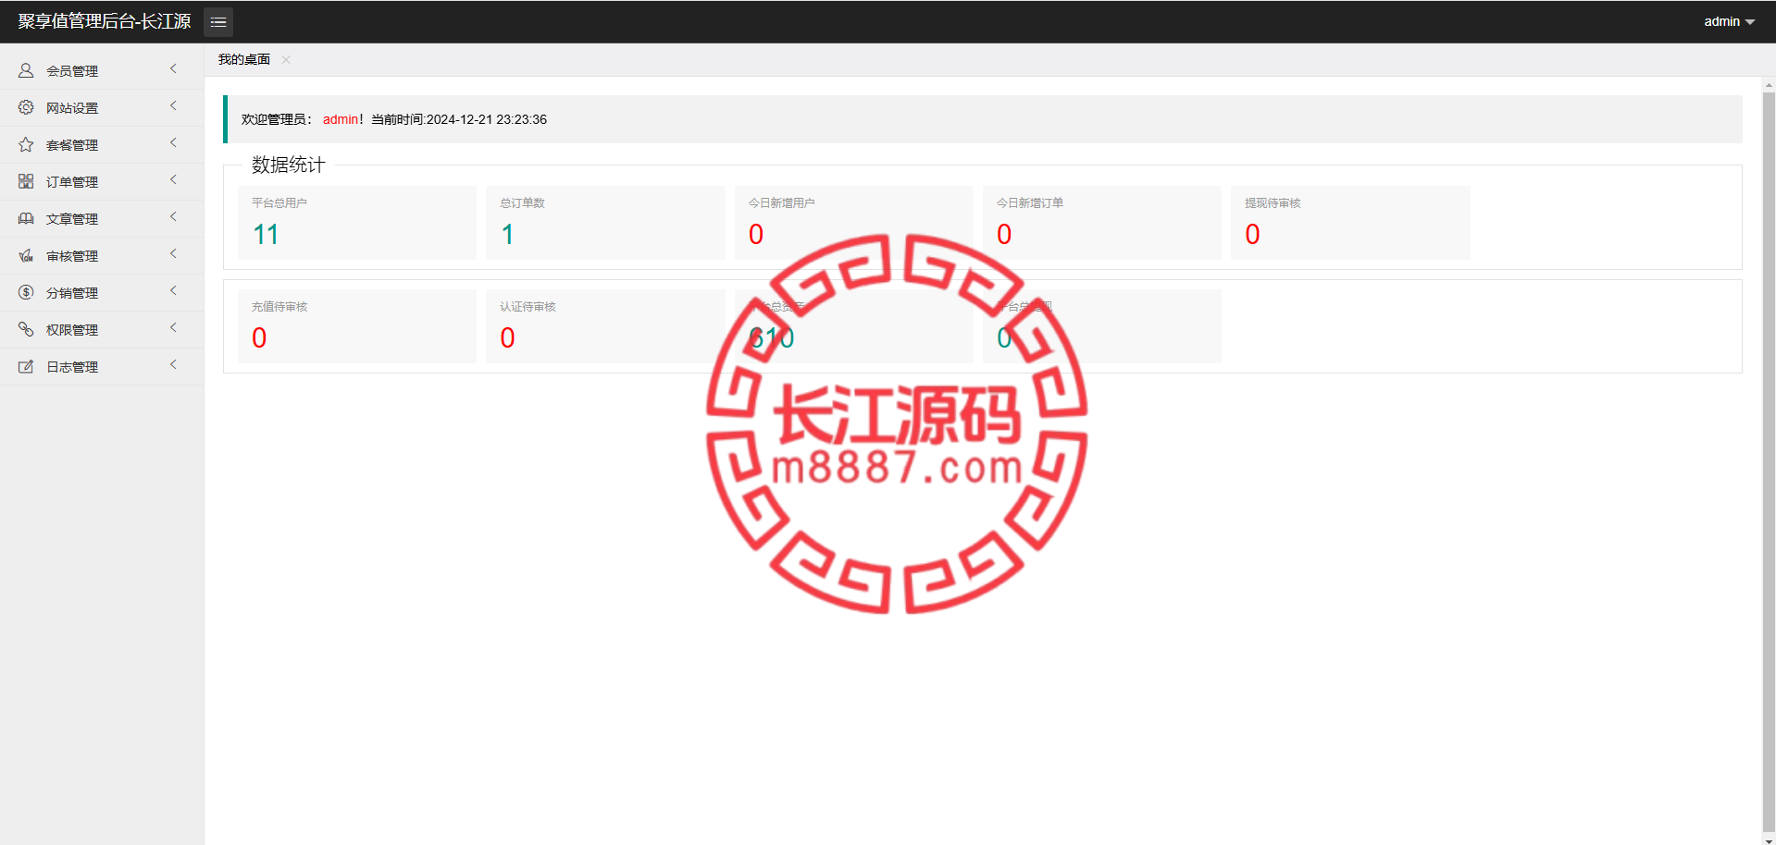Viewport: 1776px width, 845px height.
Task: Open the admin user dropdown
Action: tap(1729, 21)
